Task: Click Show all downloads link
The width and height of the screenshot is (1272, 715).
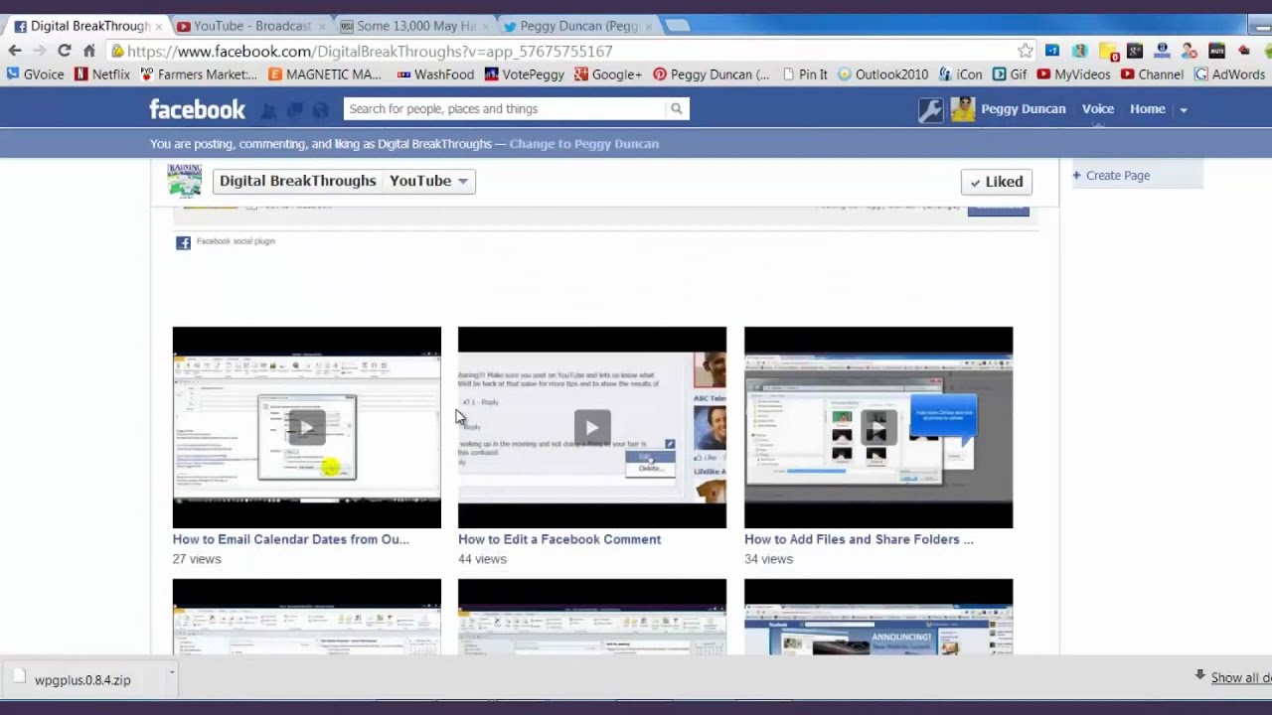Action: click(1241, 677)
